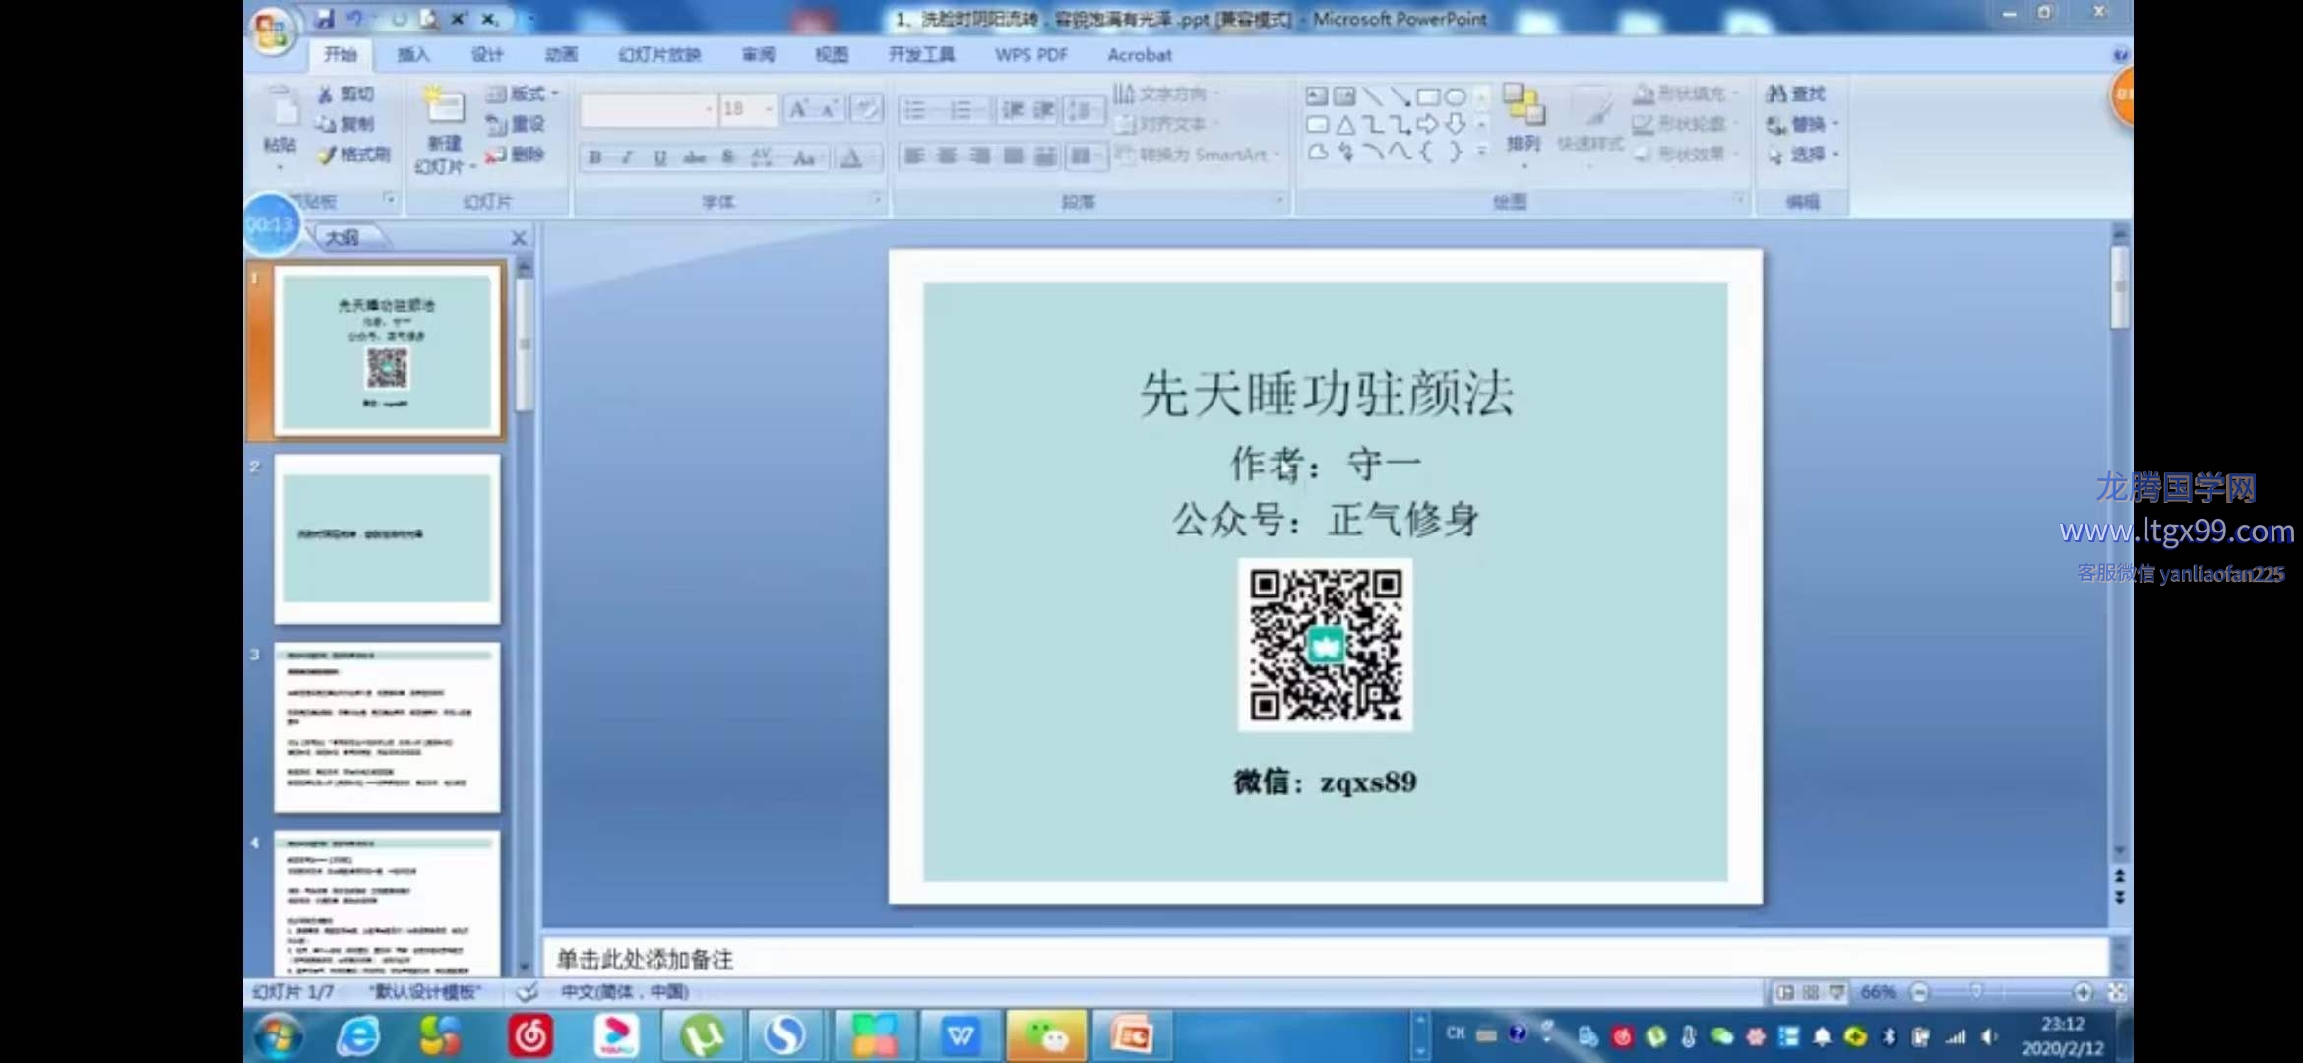Select the Format Painter (格式刷)
This screenshot has height=1063, width=2303.
coord(354,155)
